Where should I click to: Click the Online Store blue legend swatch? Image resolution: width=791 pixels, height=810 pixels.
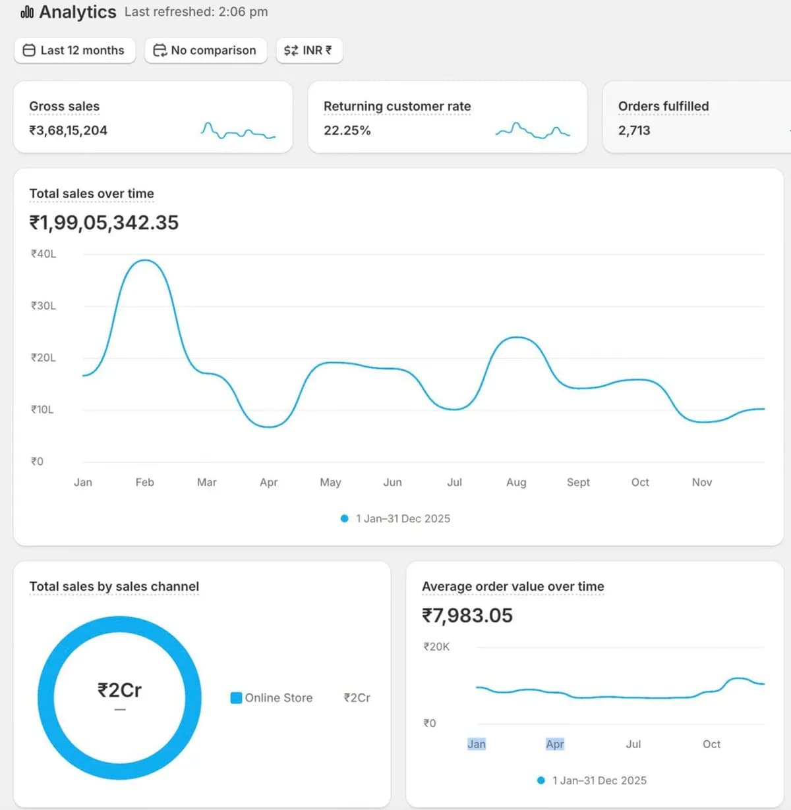236,698
